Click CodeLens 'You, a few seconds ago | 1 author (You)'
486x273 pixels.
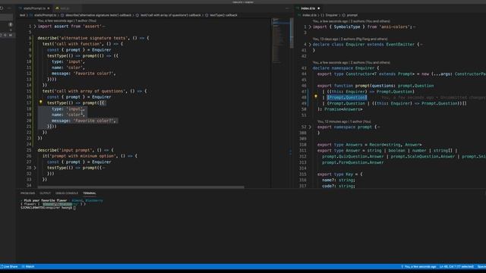point(67,20)
